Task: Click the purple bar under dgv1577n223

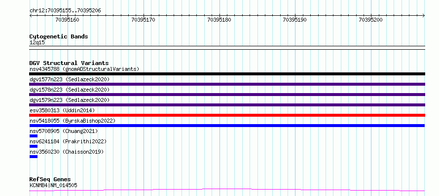Action: point(227,84)
